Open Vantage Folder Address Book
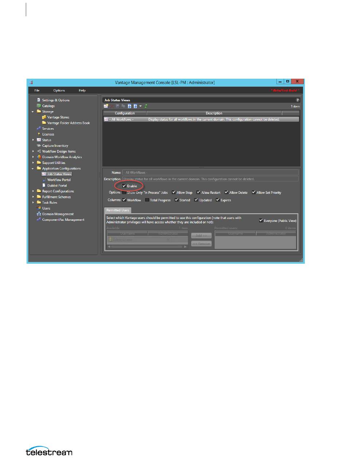 pyautogui.click(x=68, y=123)
